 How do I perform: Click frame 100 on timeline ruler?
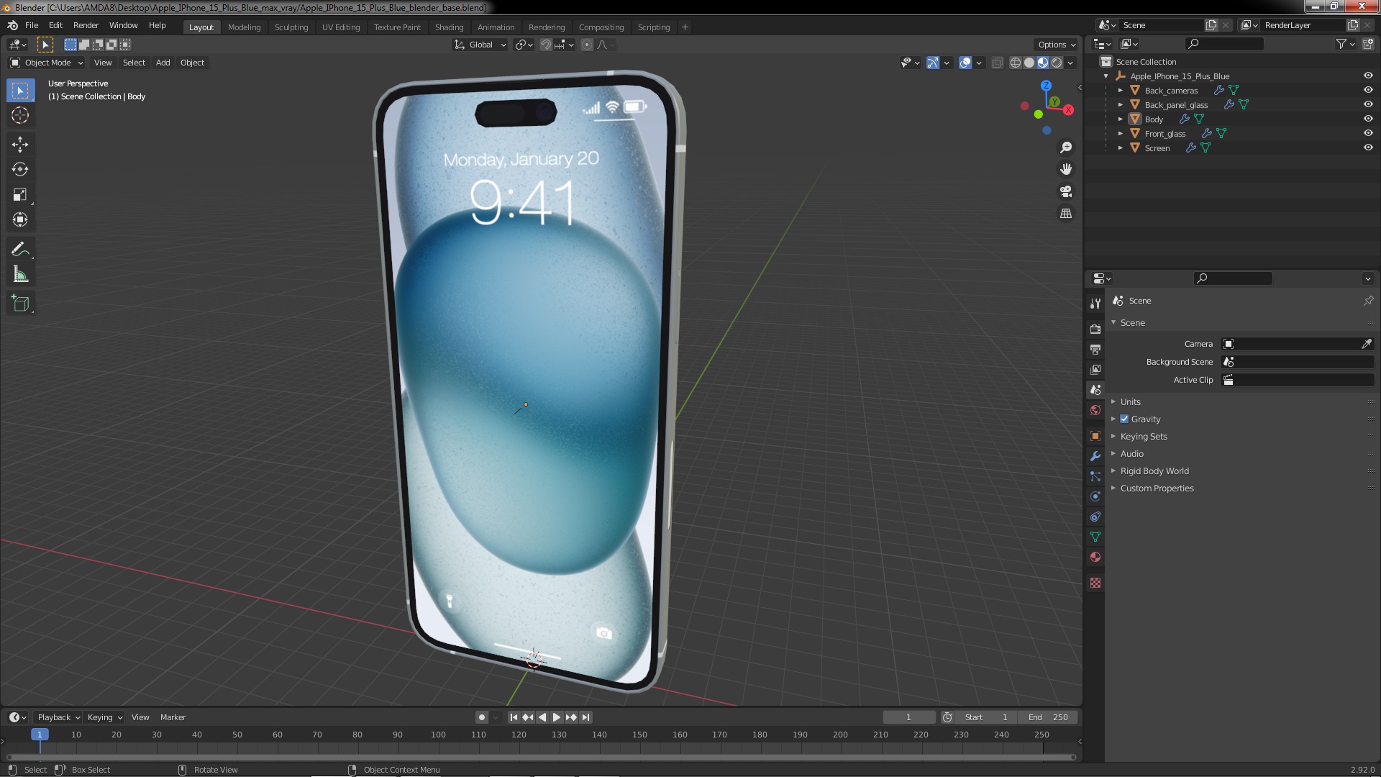tap(438, 735)
